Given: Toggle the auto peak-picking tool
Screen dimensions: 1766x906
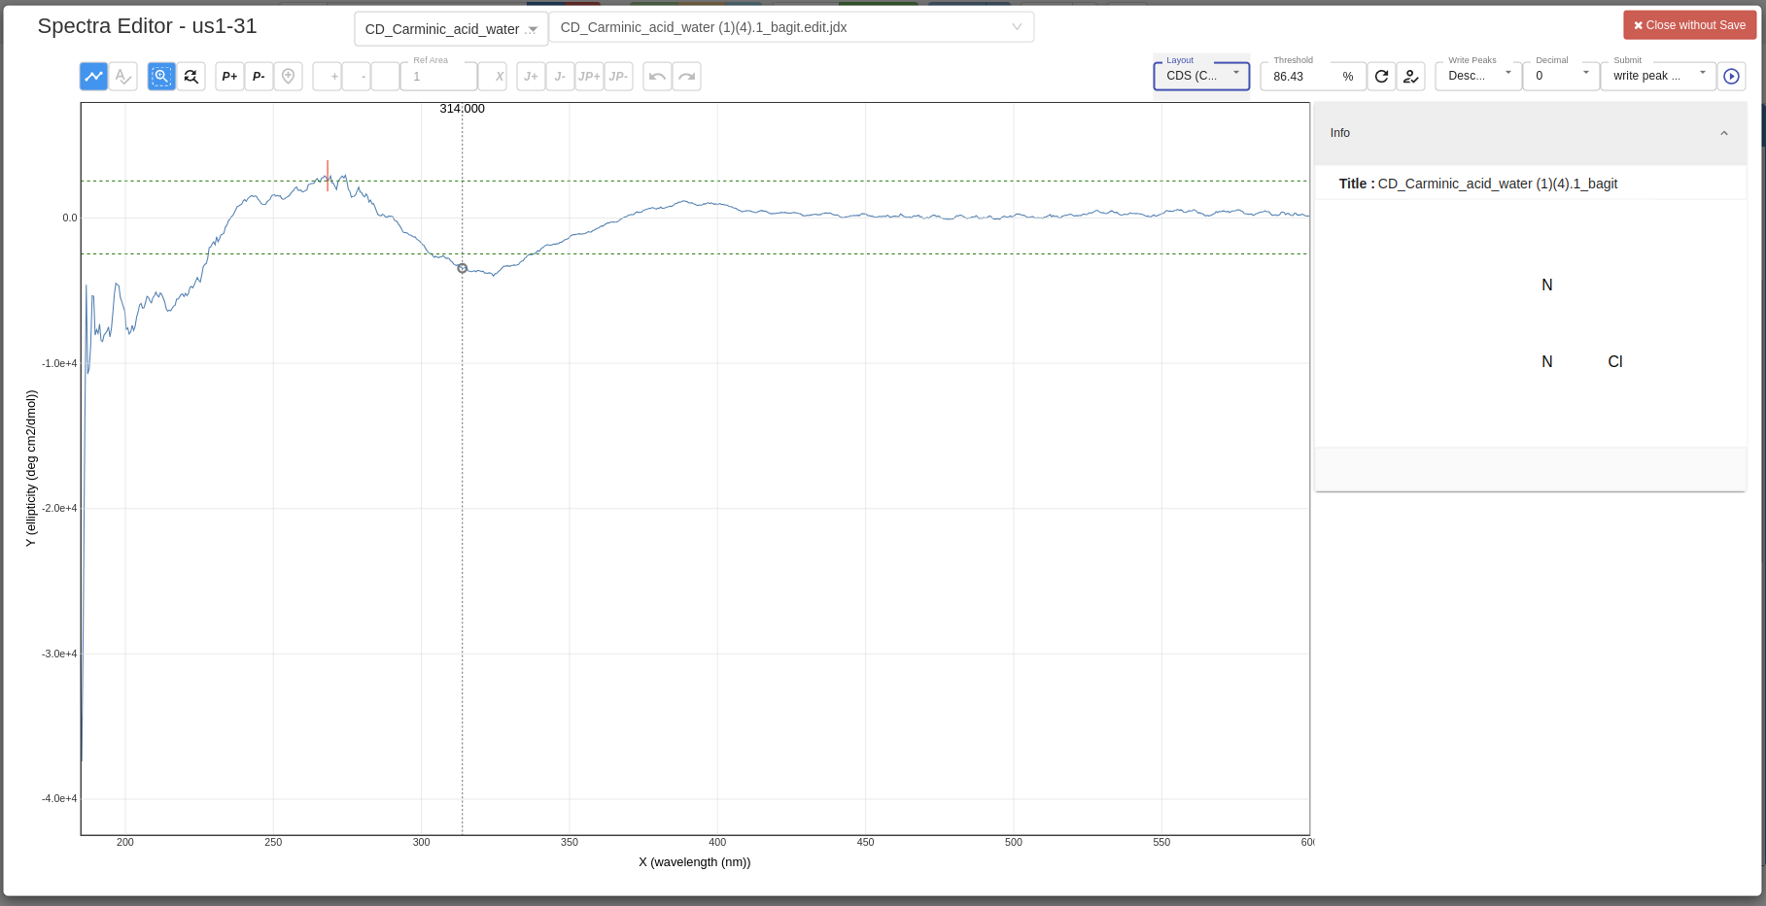Looking at the screenshot, I should [x=123, y=76].
